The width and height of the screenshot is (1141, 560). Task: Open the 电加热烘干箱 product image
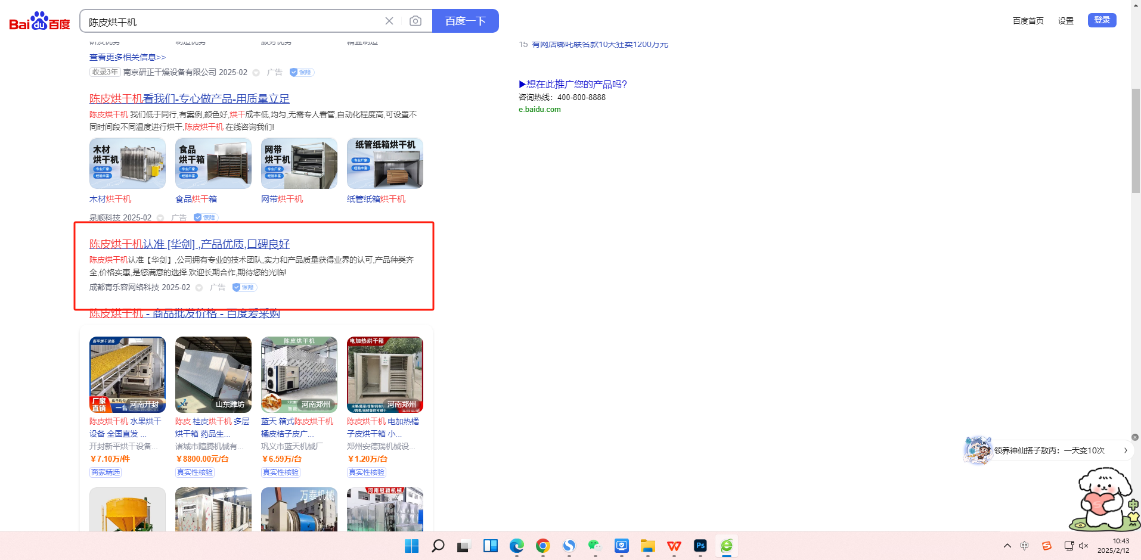[x=385, y=375]
